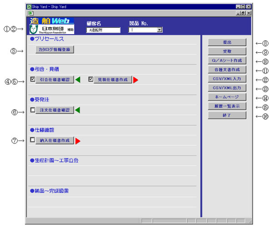This screenshot has width=273, height=228.
Task: Open the 製品 No. dropdown list
Action: click(159, 30)
